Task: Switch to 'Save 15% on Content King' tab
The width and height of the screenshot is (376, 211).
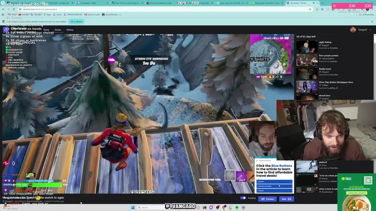Action: click(x=128, y=3)
